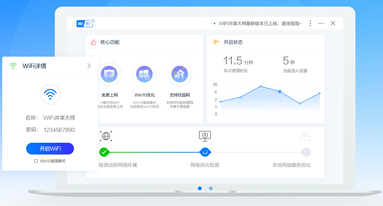Image resolution: width=383 pixels, height=206 pixels.
Task: Expand WiFi详情 with the chevron arrow
Action: (89, 66)
